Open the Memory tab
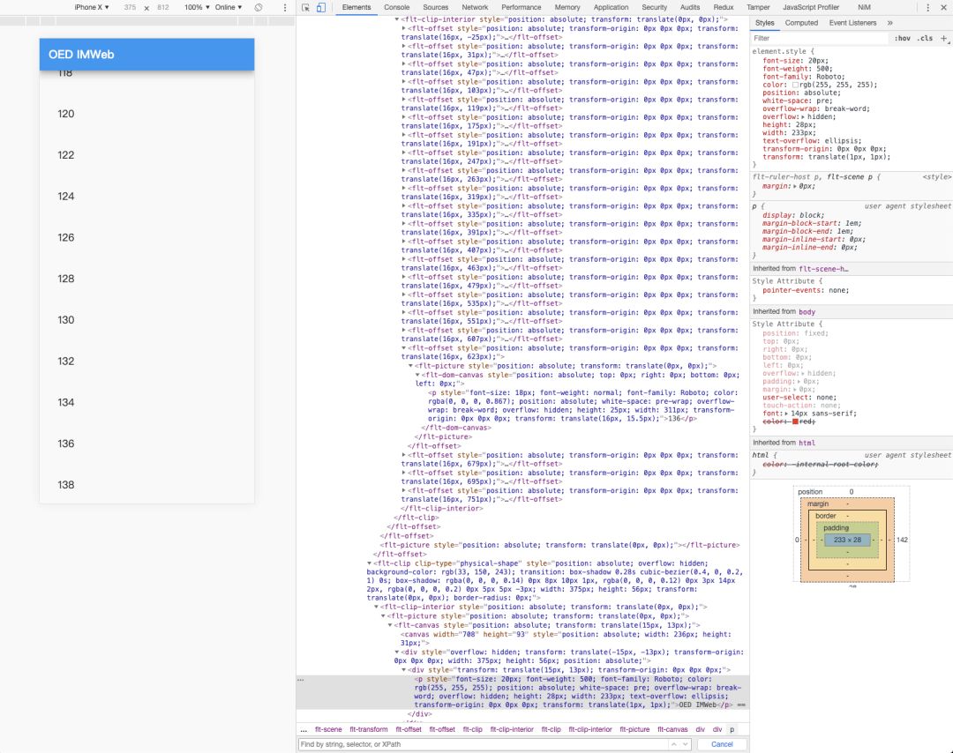Screen dimensions: 953x753 pos(567,7)
